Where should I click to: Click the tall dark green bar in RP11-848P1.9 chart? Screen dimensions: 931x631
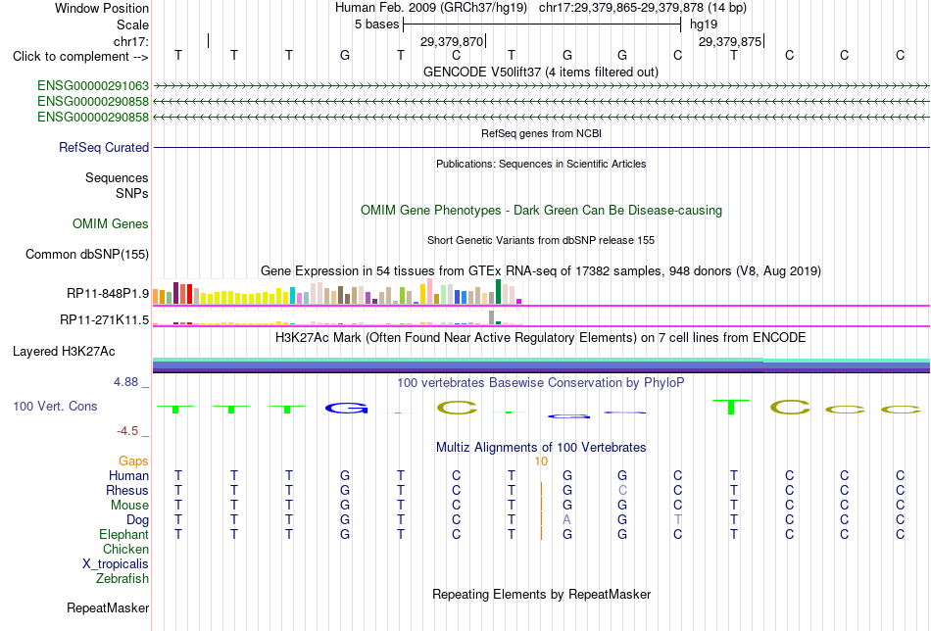(x=498, y=291)
